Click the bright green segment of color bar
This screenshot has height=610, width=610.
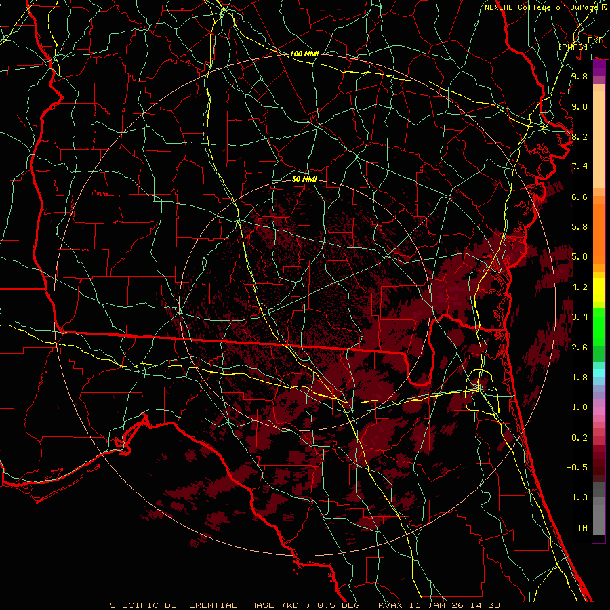tap(598, 327)
